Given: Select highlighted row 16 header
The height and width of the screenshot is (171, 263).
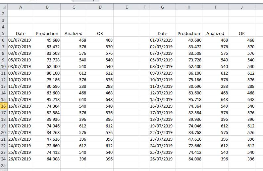Looking at the screenshot, I should pyautogui.click(x=4, y=106).
